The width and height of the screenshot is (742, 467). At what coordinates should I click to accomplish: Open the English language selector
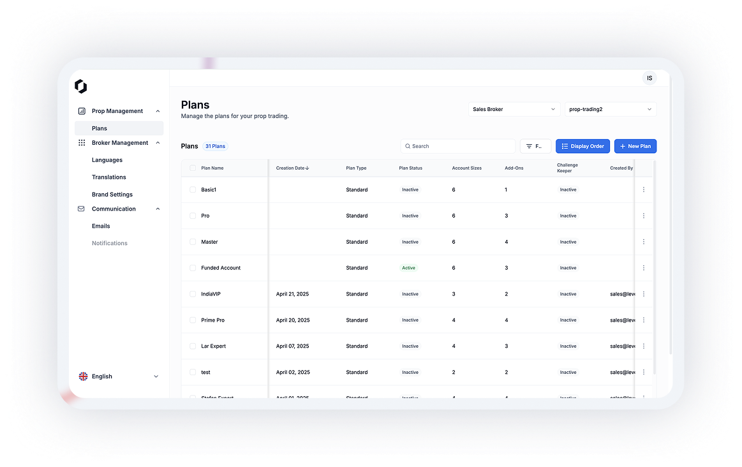pyautogui.click(x=119, y=376)
